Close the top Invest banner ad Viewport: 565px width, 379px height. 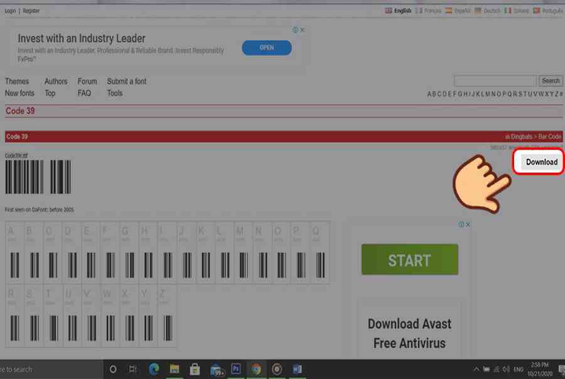pyautogui.click(x=303, y=30)
